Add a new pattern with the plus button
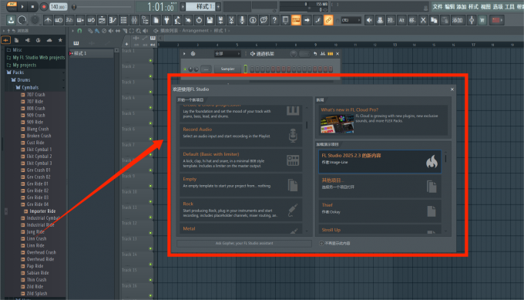 (218, 6)
